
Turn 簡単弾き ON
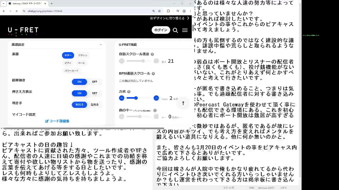[79, 82]
